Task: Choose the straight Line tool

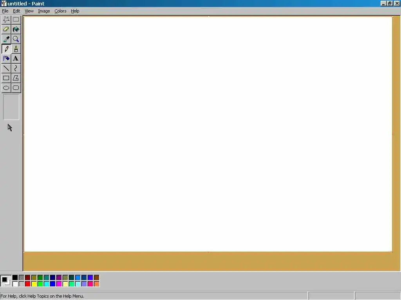Action: [x=6, y=68]
